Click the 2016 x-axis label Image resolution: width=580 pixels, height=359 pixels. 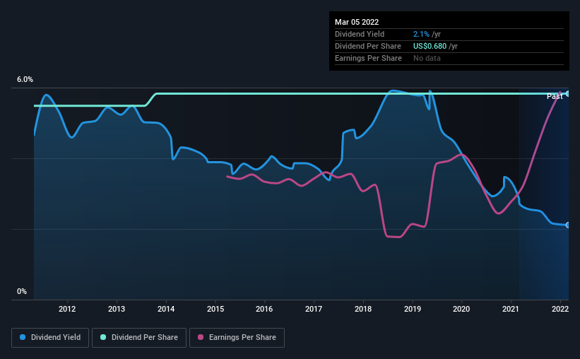pos(264,309)
